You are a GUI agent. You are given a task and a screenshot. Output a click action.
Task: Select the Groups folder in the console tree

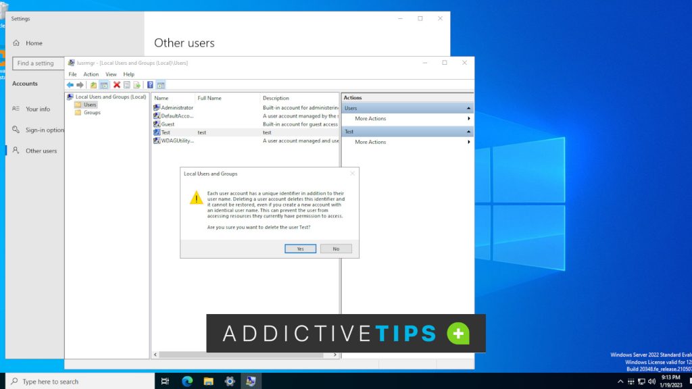pos(91,113)
